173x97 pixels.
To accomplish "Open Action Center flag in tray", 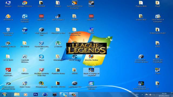I will 147,95.
